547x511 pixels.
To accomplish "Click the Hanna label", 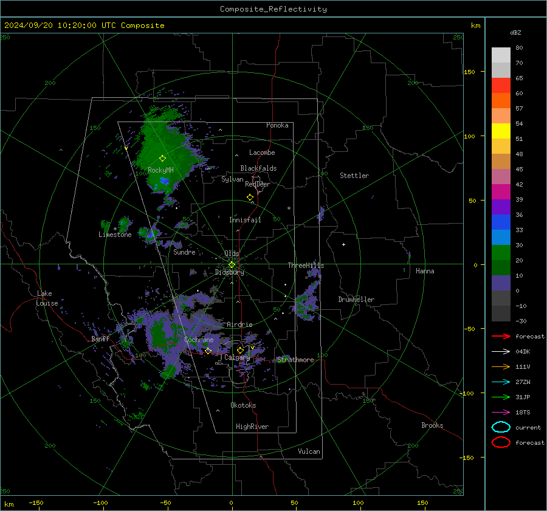I will point(425,271).
